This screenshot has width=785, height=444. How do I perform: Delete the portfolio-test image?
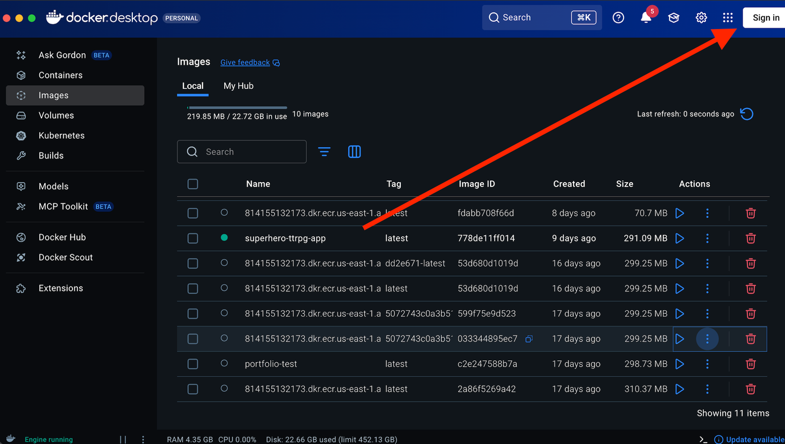click(x=750, y=364)
